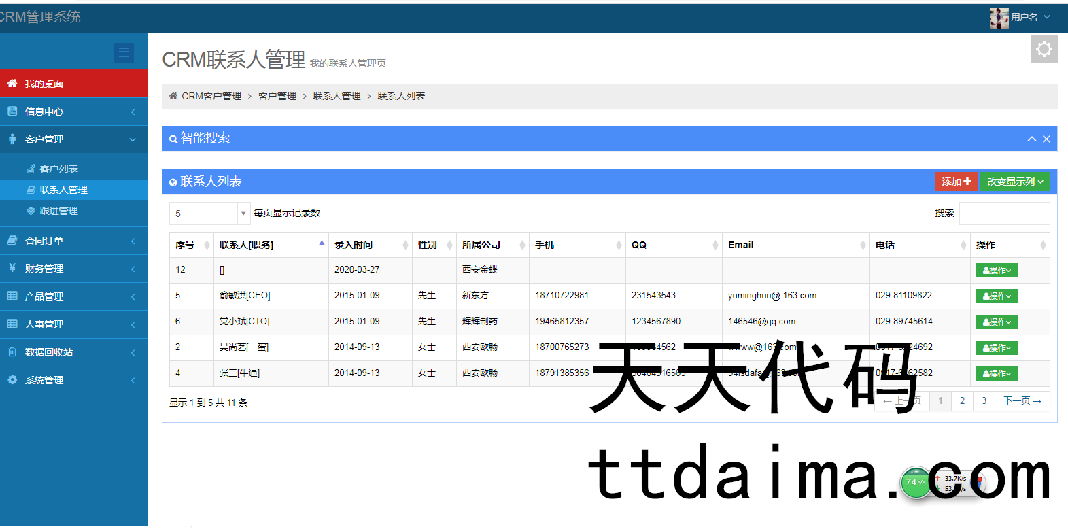The height and width of the screenshot is (529, 1068).
Task: Open the 改变显示列 dropdown button
Action: [1014, 182]
